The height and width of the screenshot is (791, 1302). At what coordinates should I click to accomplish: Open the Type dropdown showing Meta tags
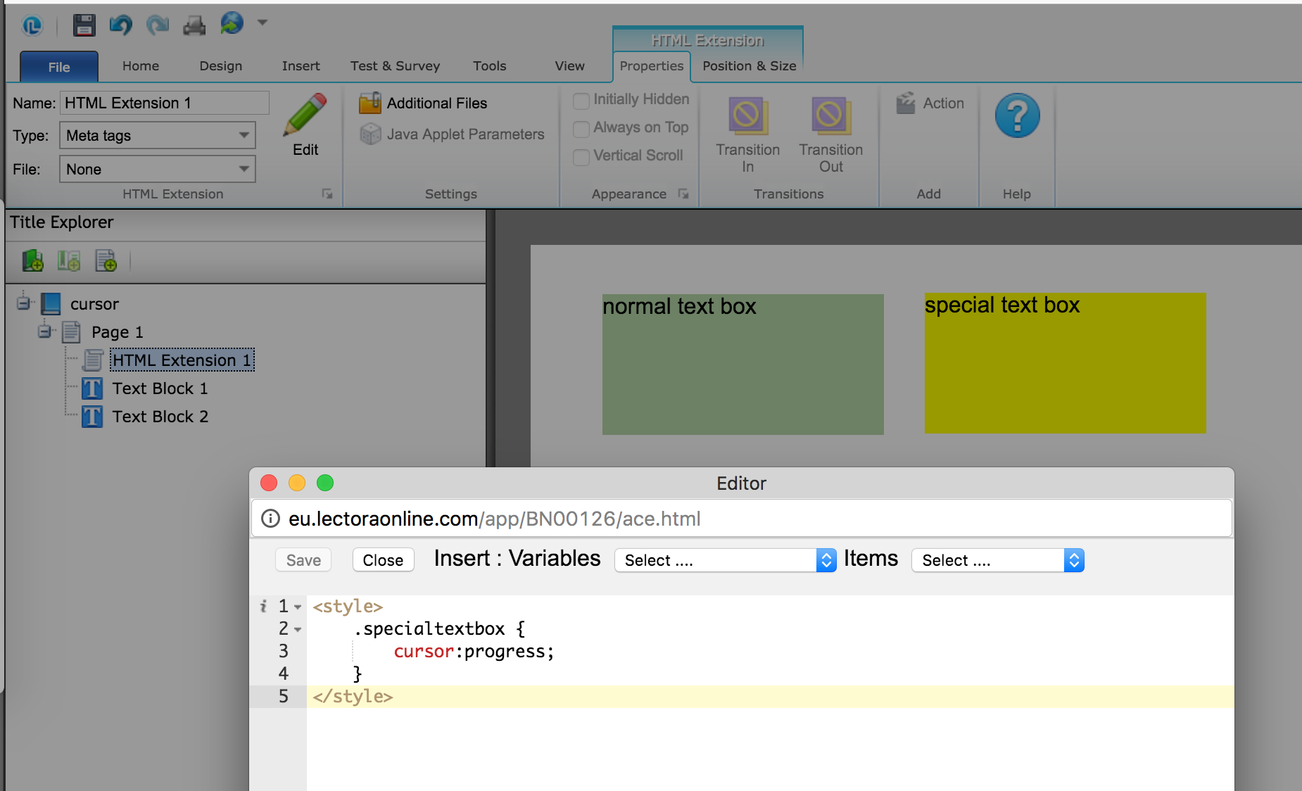click(x=158, y=135)
